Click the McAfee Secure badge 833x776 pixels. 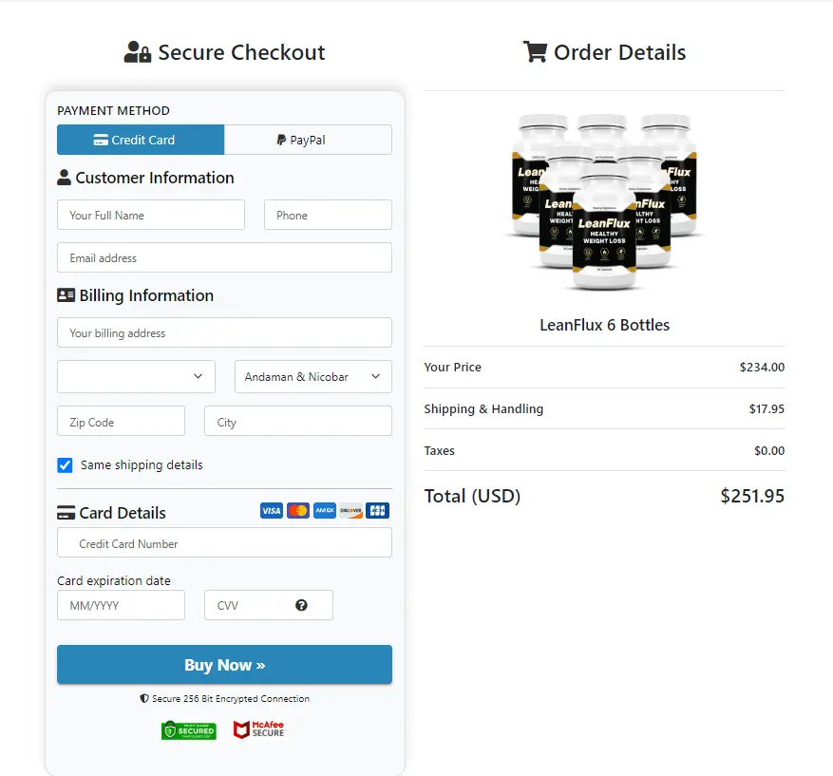point(257,729)
